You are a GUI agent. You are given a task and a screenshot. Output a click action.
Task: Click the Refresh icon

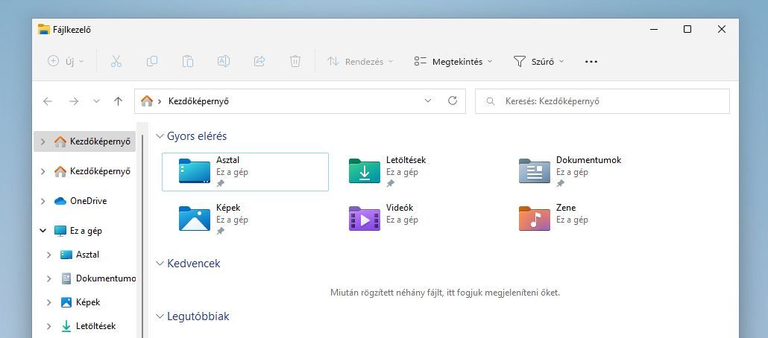point(453,101)
